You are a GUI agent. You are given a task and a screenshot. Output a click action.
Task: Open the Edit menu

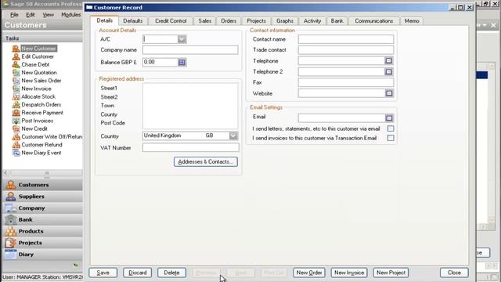coord(31,15)
